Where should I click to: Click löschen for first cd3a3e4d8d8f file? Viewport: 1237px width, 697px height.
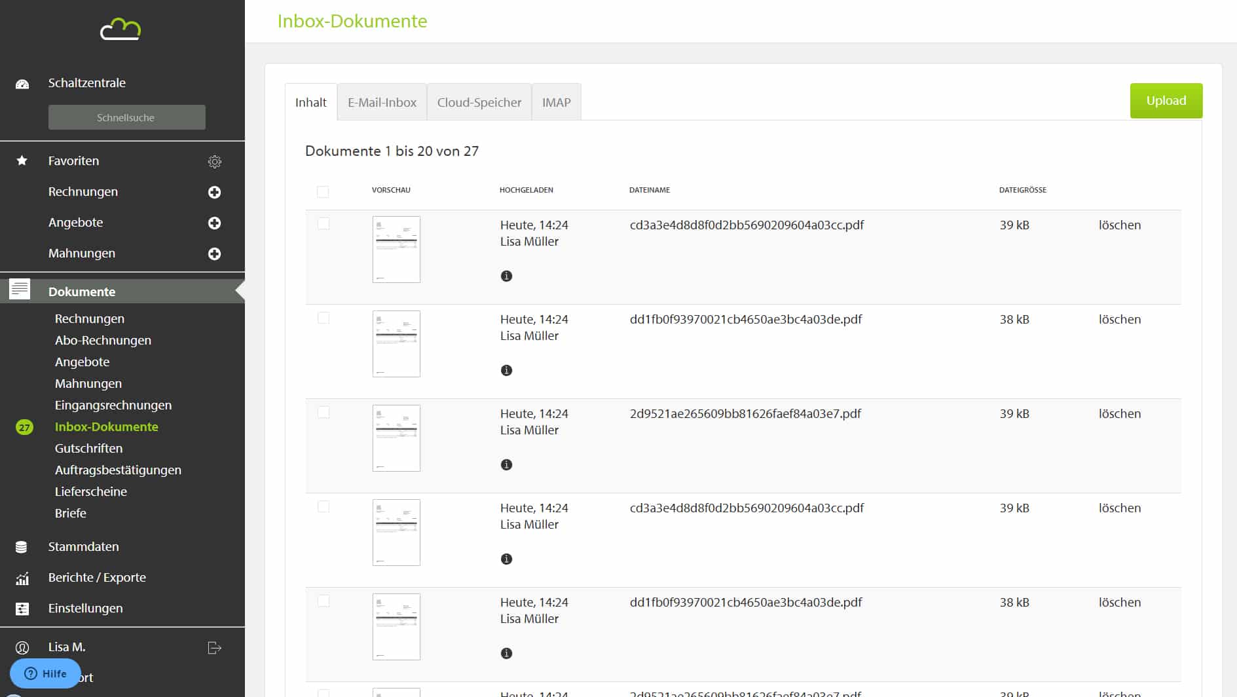coord(1120,225)
